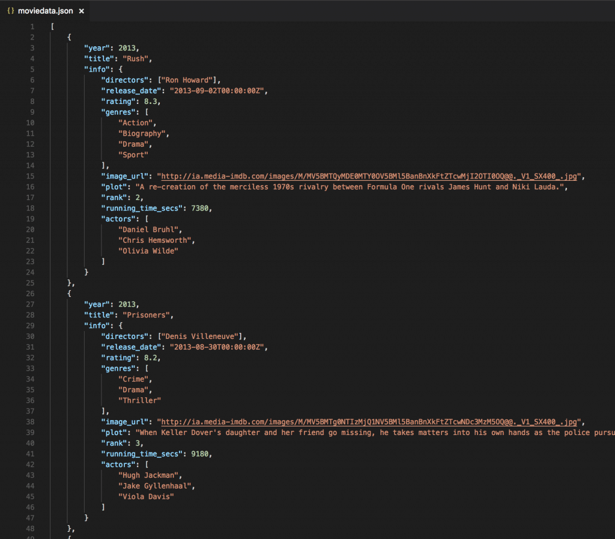Click the actor "Hugh Jackman"
The height and width of the screenshot is (539, 615).
pyautogui.click(x=148, y=475)
